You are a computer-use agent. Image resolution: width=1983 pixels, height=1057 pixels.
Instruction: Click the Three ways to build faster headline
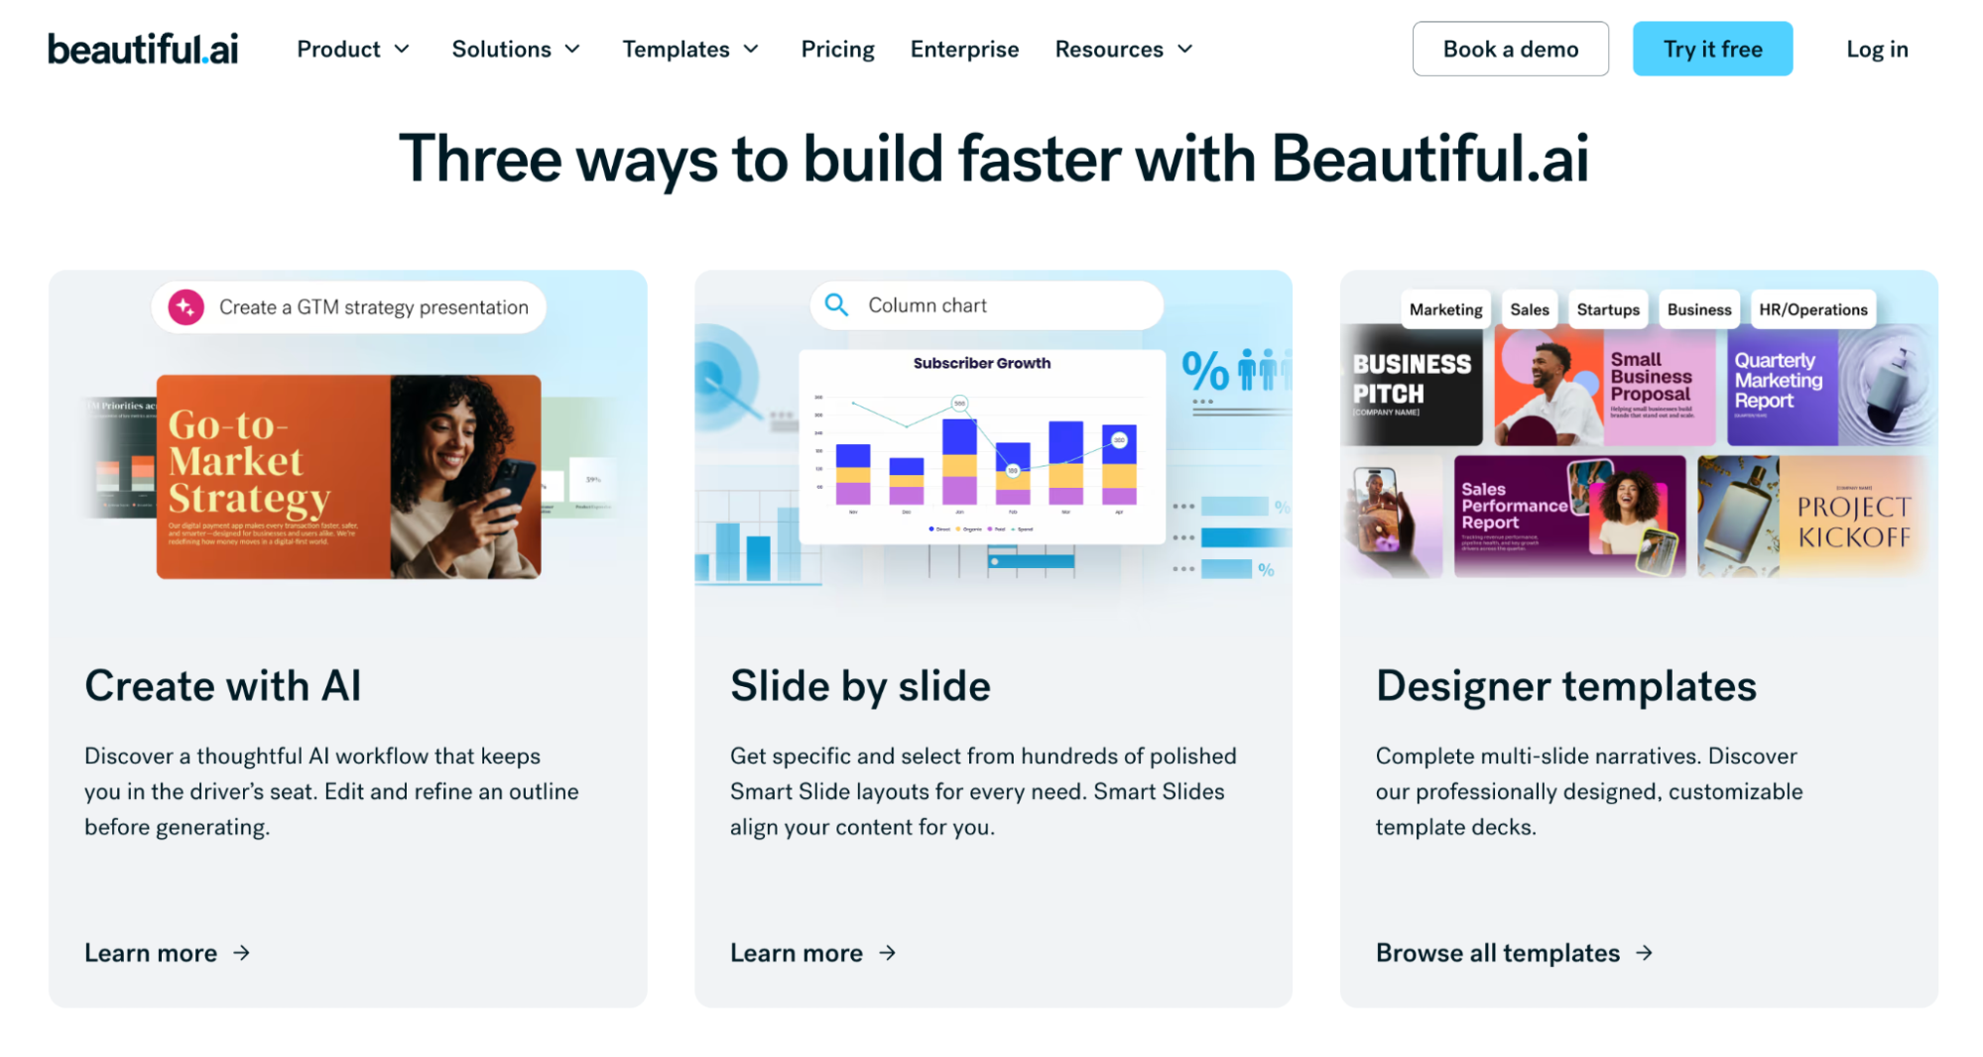[993, 159]
